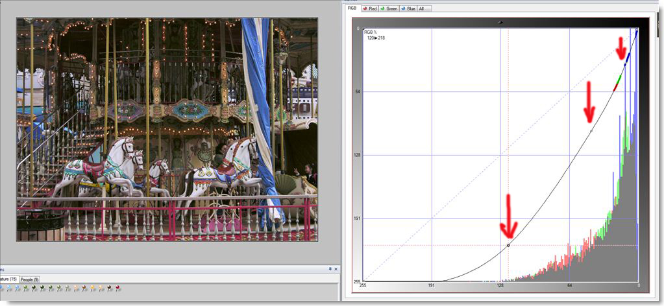Viewport: 664px width, 306px height.
Task: Close the bottom keywords panel
Action: 337,268
